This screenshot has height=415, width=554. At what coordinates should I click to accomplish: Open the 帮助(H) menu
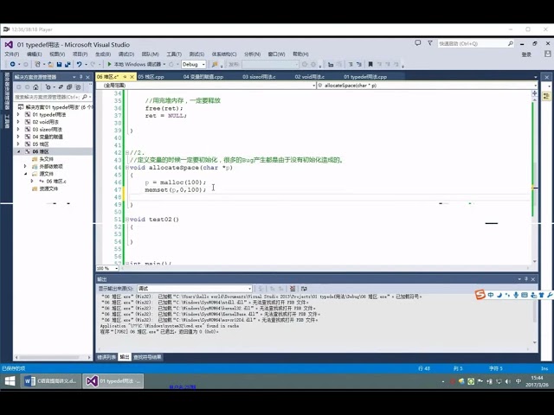click(300, 54)
